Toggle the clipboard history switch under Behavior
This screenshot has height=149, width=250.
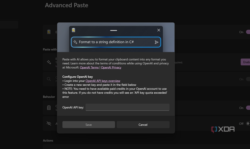[248, 108]
